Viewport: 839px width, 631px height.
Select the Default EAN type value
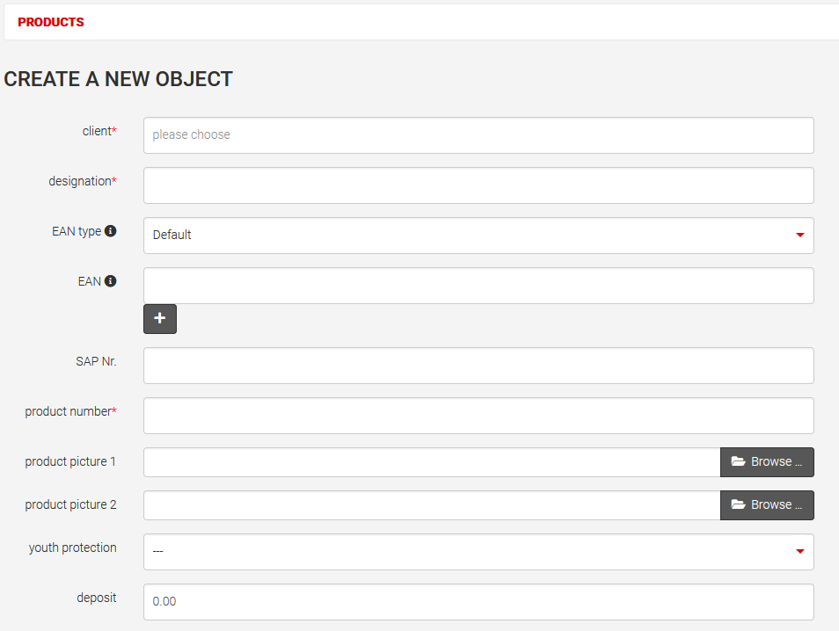[172, 236]
